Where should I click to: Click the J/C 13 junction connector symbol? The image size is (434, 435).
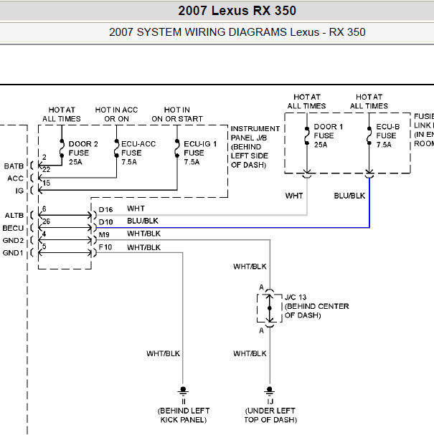(269, 308)
